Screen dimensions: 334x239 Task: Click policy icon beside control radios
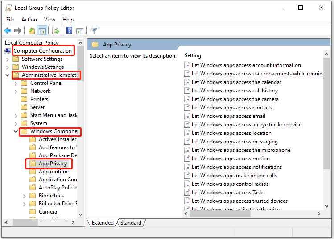187,184
